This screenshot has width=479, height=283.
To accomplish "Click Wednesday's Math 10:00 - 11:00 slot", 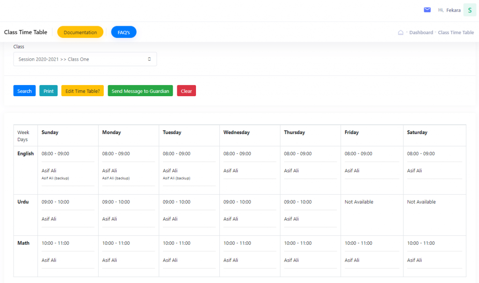I will tap(237, 243).
